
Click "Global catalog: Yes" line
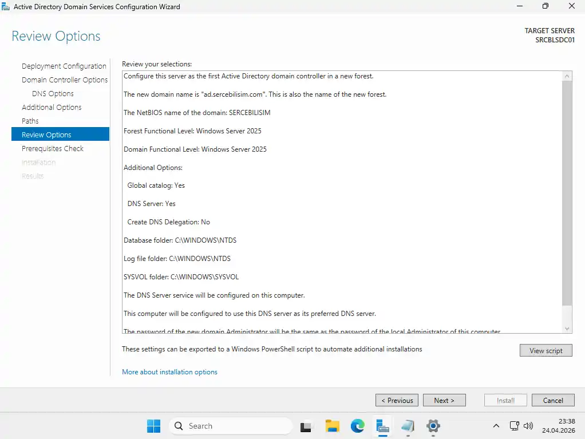(156, 185)
